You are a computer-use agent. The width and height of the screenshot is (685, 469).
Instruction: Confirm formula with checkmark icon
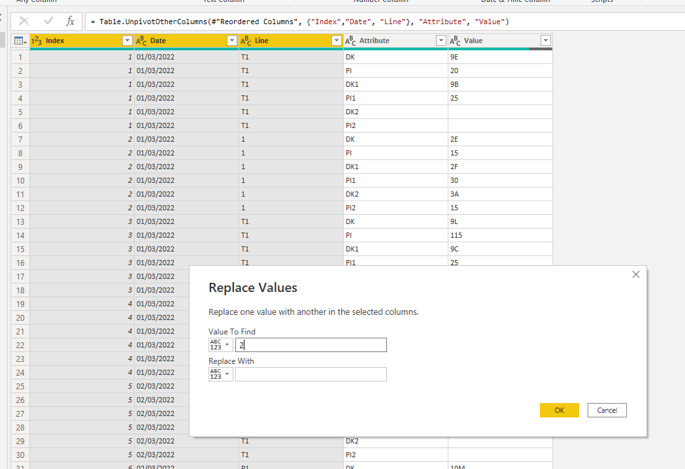(48, 21)
